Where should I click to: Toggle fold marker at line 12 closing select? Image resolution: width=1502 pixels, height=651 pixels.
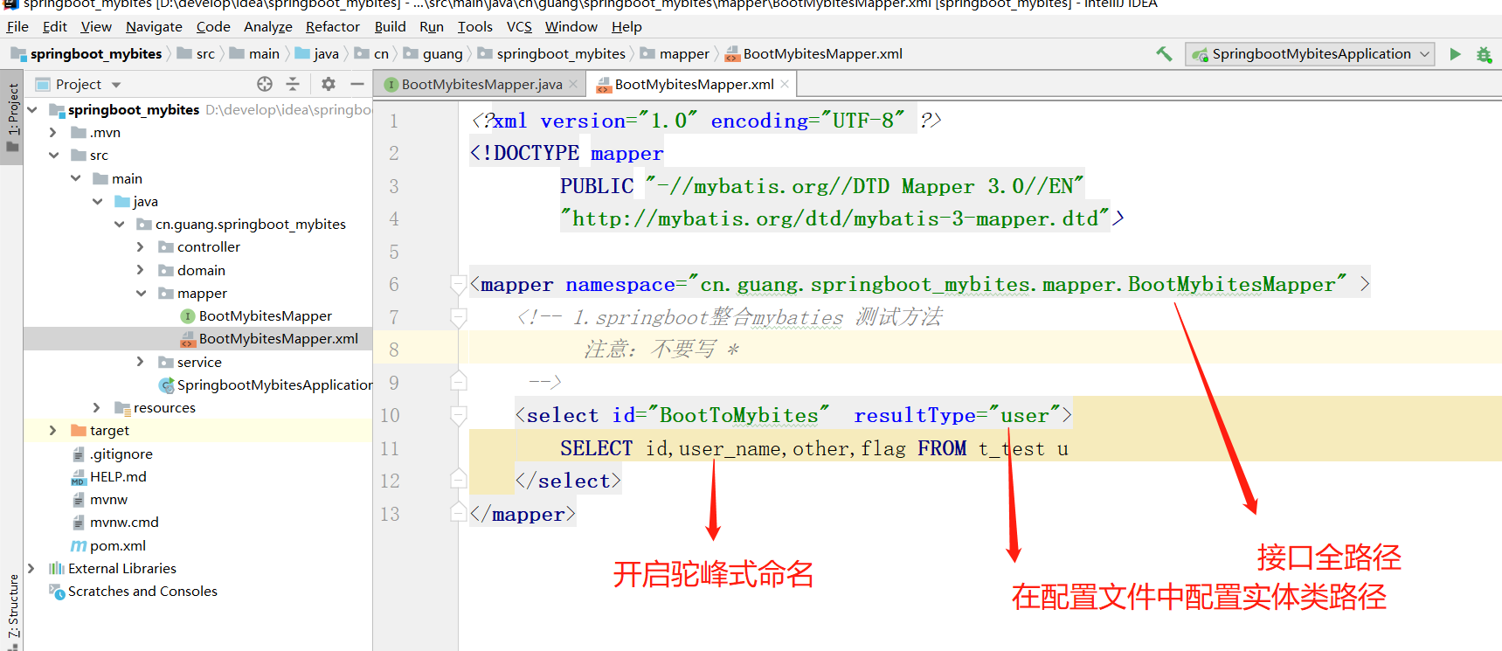tap(458, 480)
